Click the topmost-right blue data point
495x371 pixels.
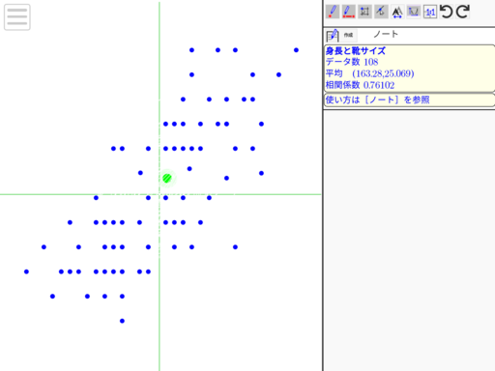pyautogui.click(x=296, y=50)
